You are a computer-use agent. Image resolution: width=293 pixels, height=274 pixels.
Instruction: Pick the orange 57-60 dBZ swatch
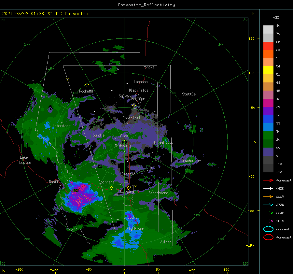(x=268, y=54)
